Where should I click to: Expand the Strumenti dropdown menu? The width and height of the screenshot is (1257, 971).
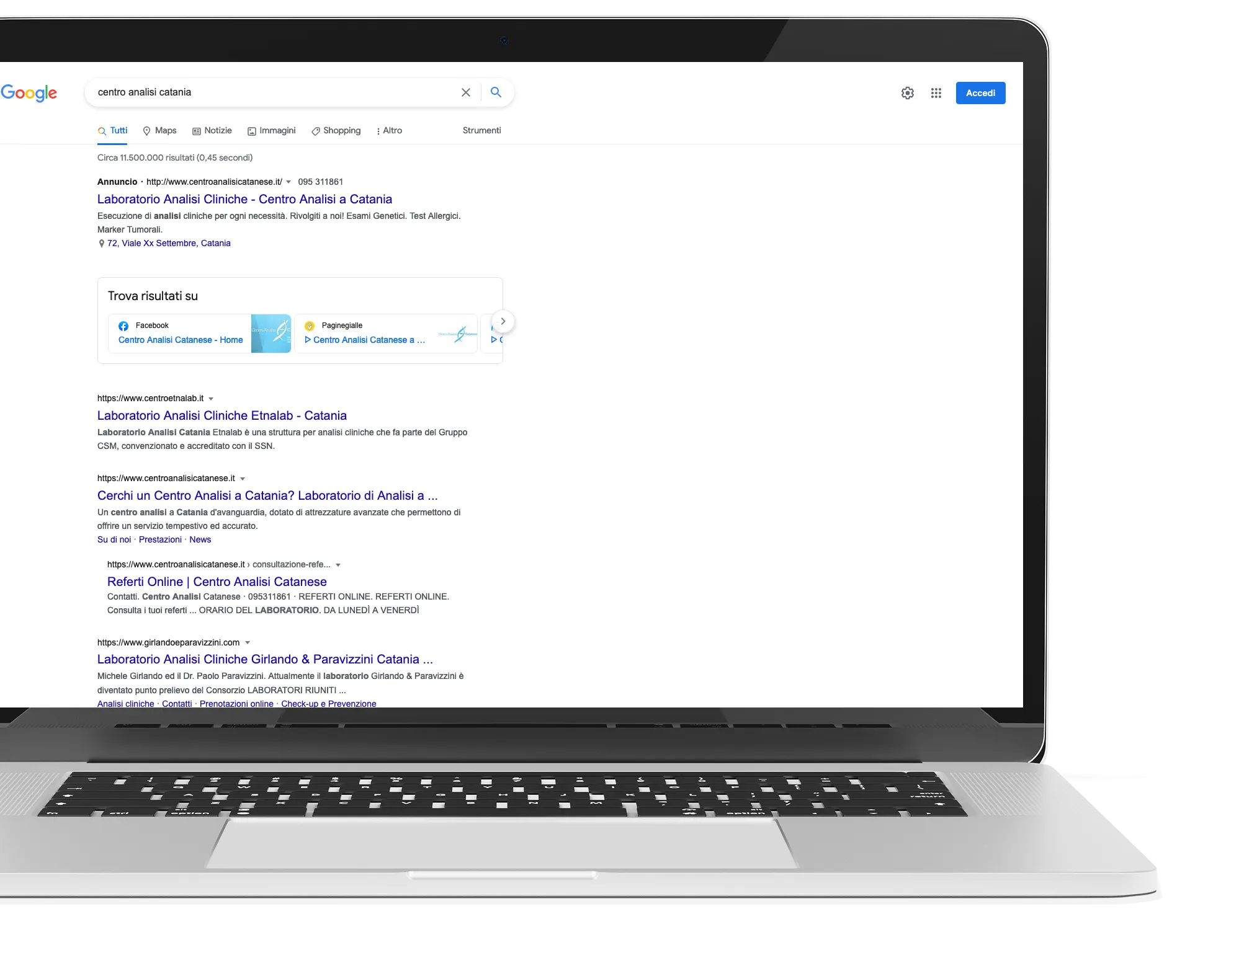(481, 130)
